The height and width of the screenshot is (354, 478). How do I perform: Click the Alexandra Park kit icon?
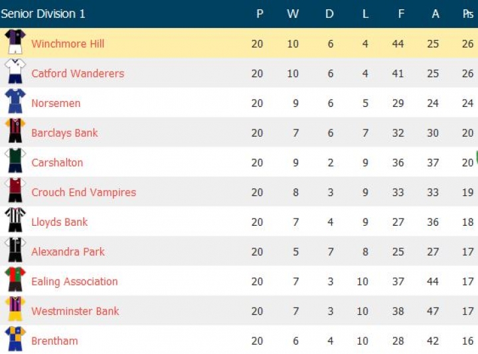(15, 250)
